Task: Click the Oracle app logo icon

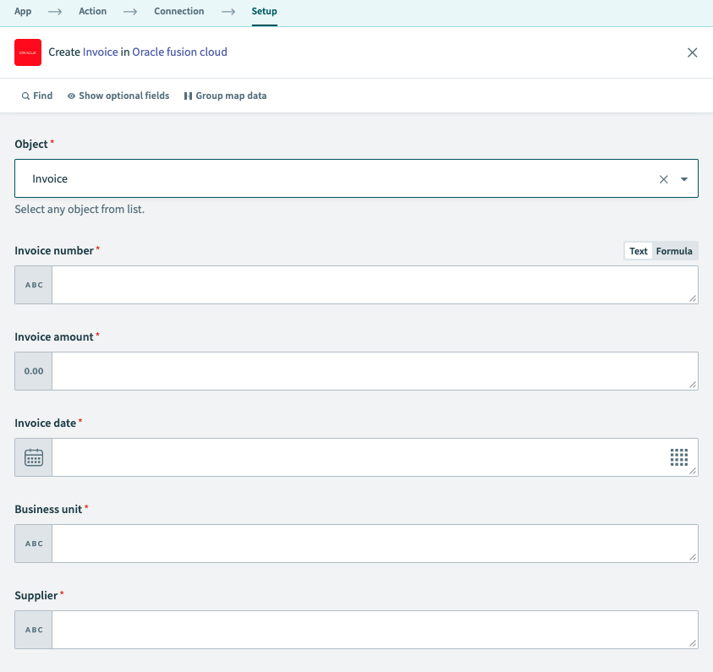Action: [28, 52]
